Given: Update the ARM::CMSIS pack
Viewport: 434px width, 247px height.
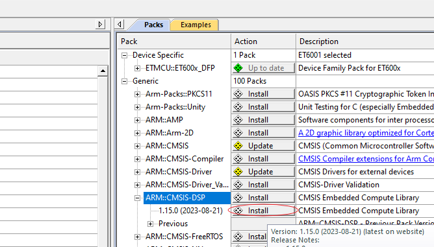Looking at the screenshot, I should [x=264, y=146].
